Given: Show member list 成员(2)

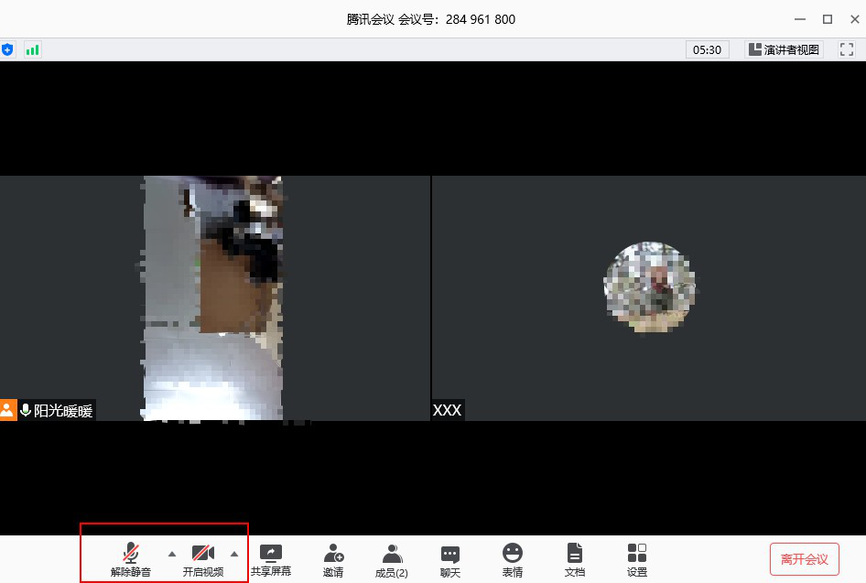Looking at the screenshot, I should pos(392,560).
